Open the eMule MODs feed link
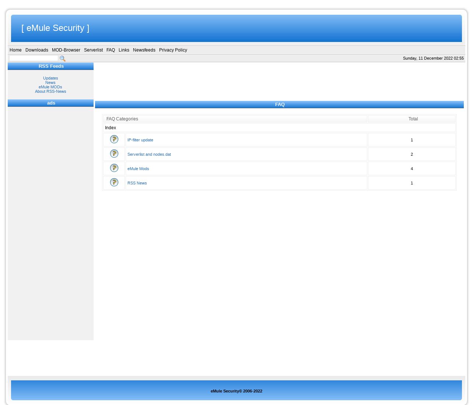 tap(50, 87)
